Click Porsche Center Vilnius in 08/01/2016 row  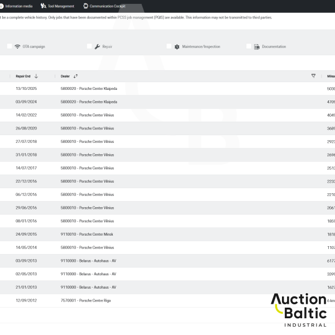coord(88,221)
